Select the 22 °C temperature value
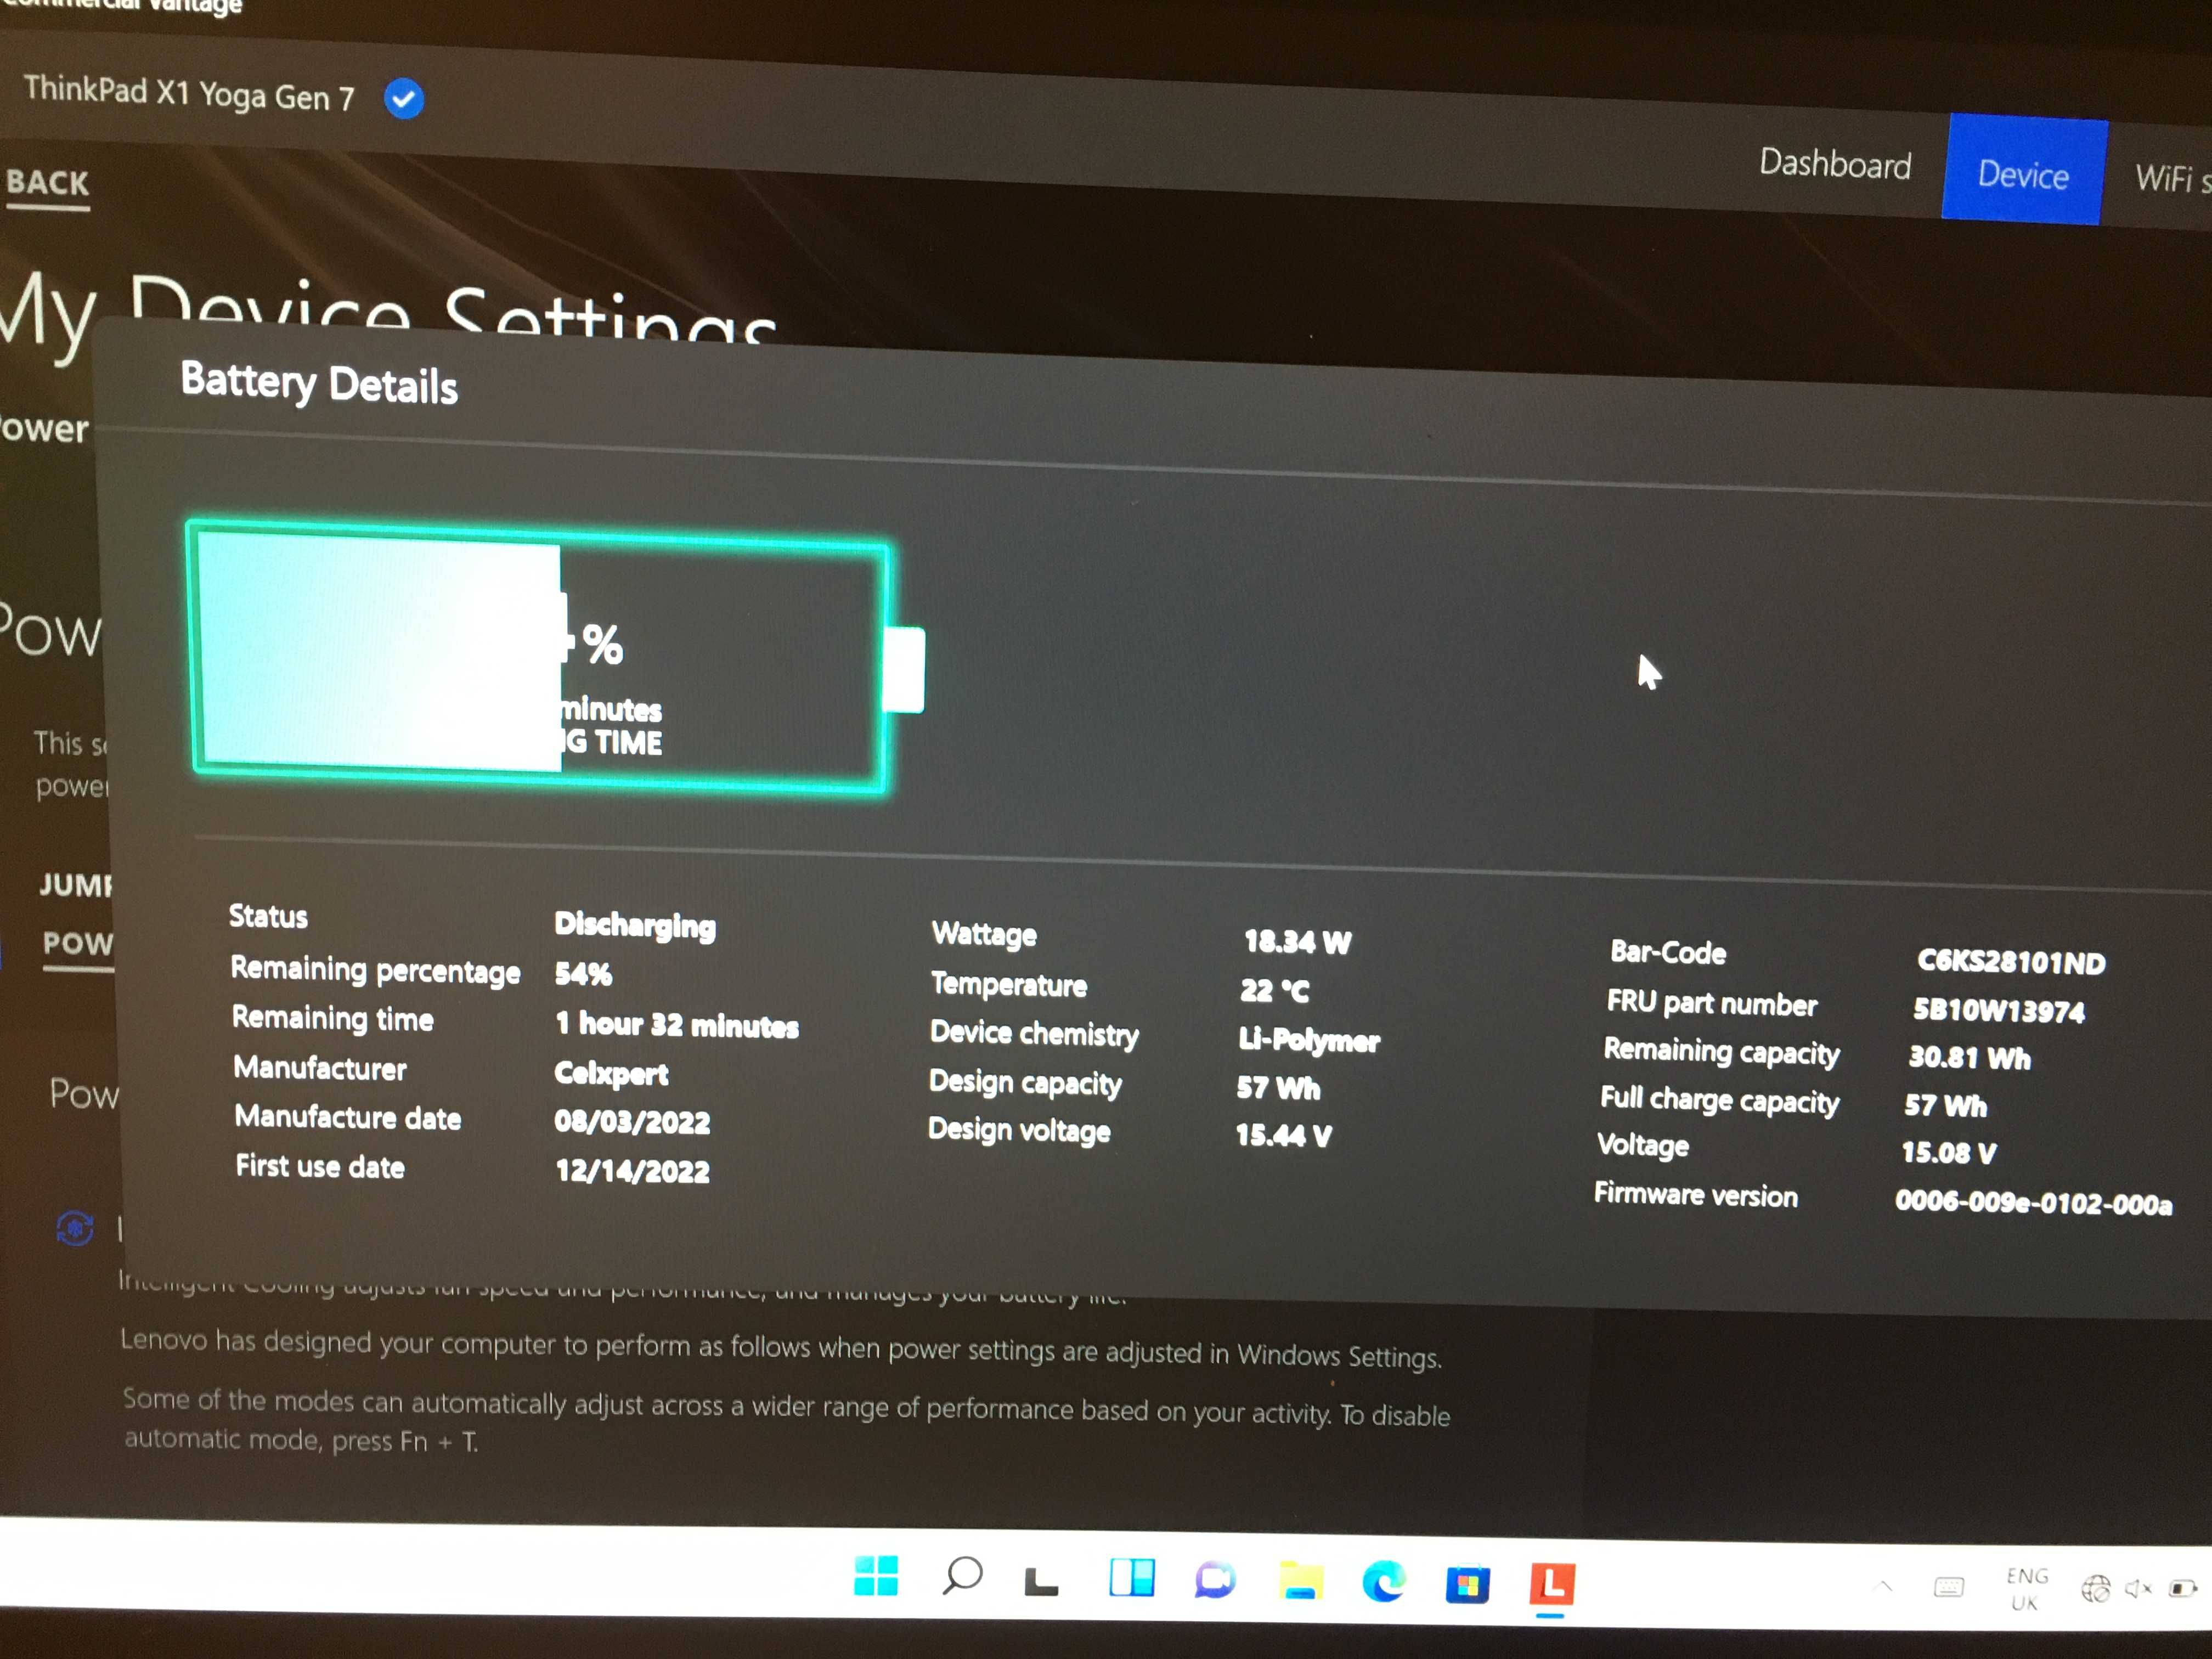 pos(1274,991)
